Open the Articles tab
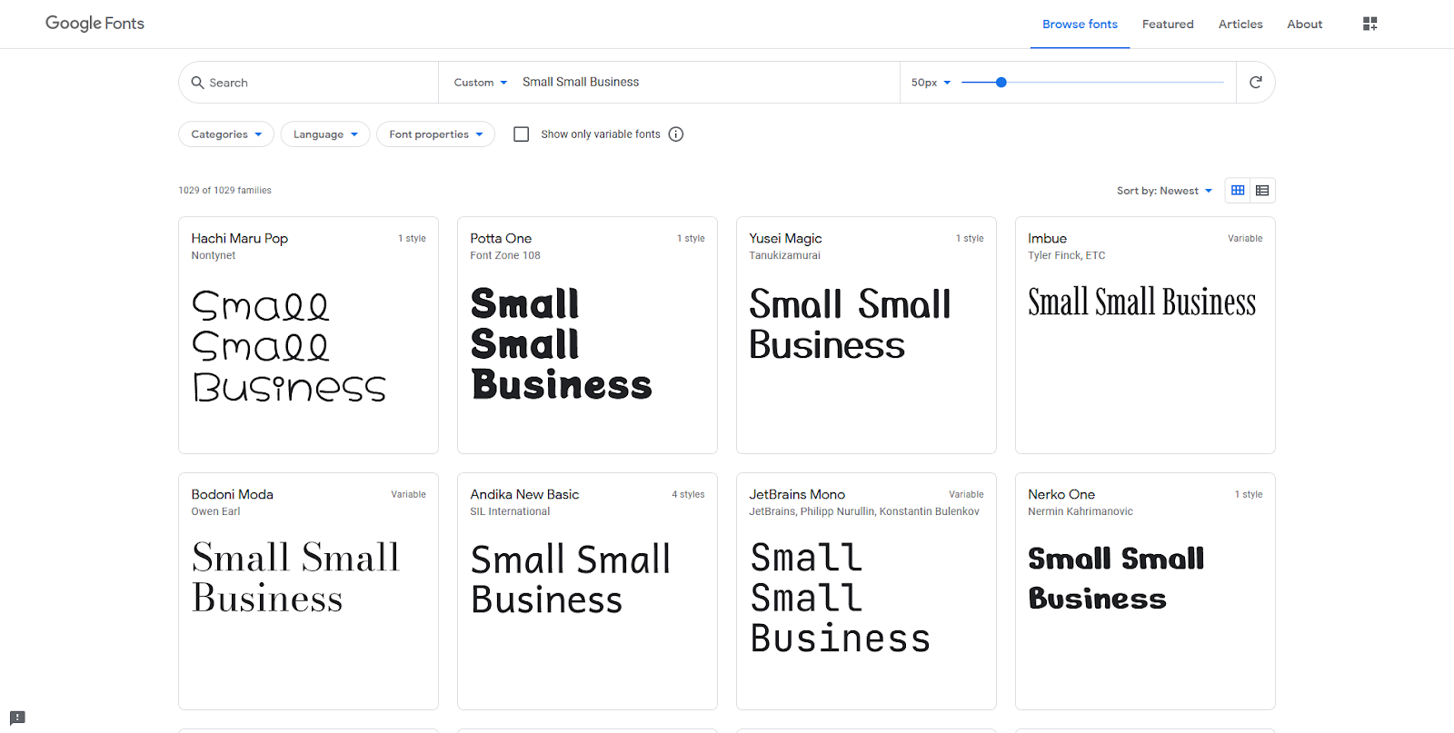This screenshot has width=1454, height=733. [x=1240, y=25]
